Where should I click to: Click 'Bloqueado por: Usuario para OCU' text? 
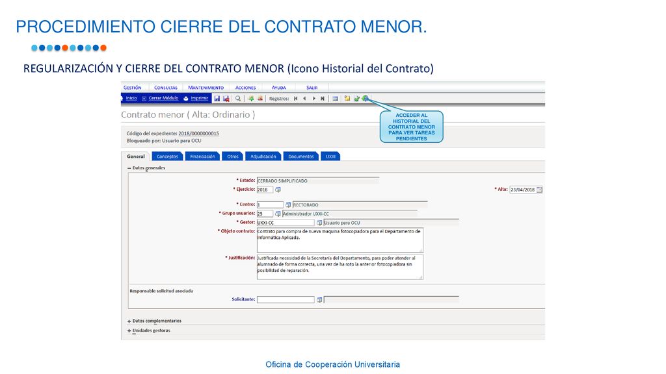pyautogui.click(x=164, y=140)
